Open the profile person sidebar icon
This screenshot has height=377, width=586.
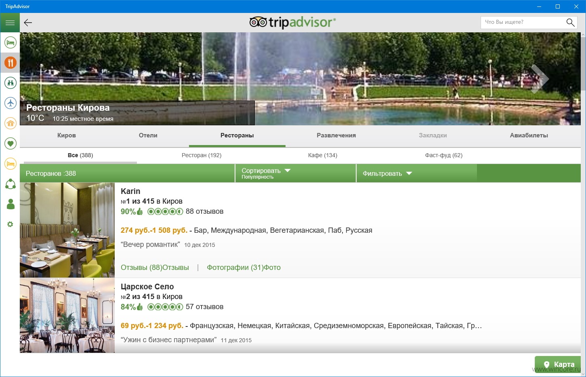pos(11,204)
